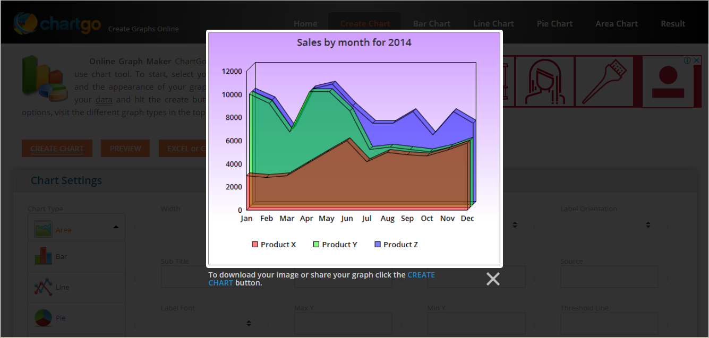This screenshot has width=709, height=338.
Task: Open the Pie Chart menu item
Action: point(554,24)
